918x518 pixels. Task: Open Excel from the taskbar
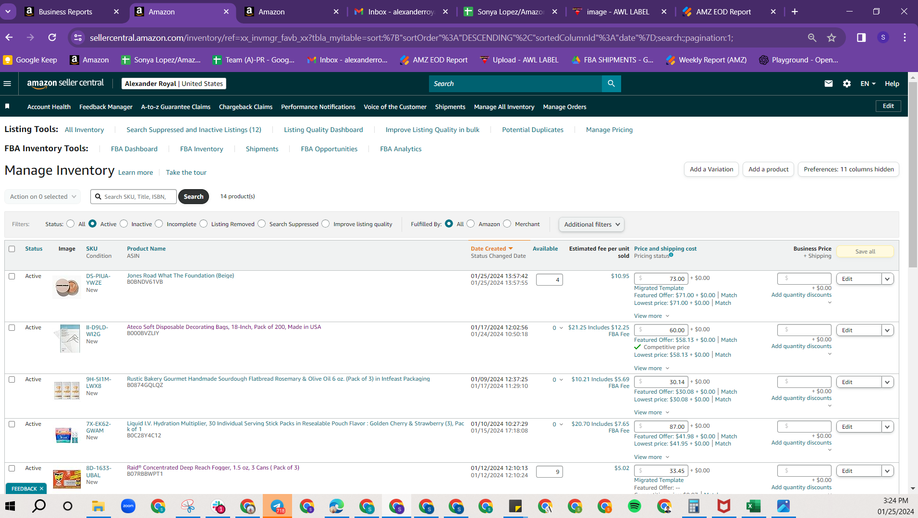click(x=754, y=506)
